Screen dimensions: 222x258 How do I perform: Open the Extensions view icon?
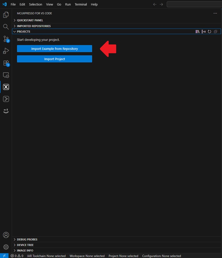(x=6, y=63)
